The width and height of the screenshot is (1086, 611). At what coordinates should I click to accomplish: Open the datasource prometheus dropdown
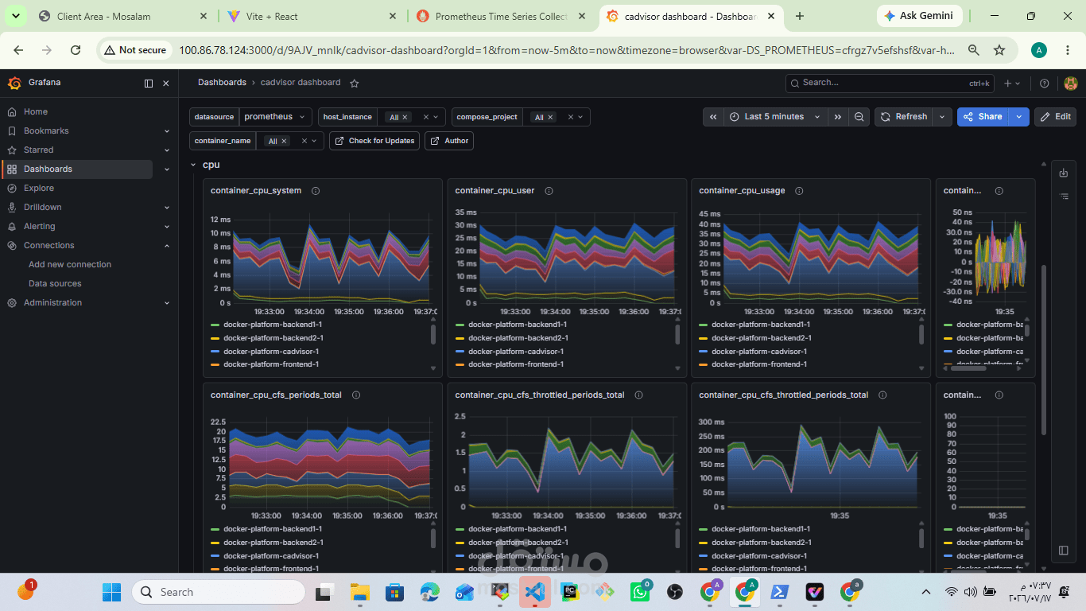click(275, 117)
